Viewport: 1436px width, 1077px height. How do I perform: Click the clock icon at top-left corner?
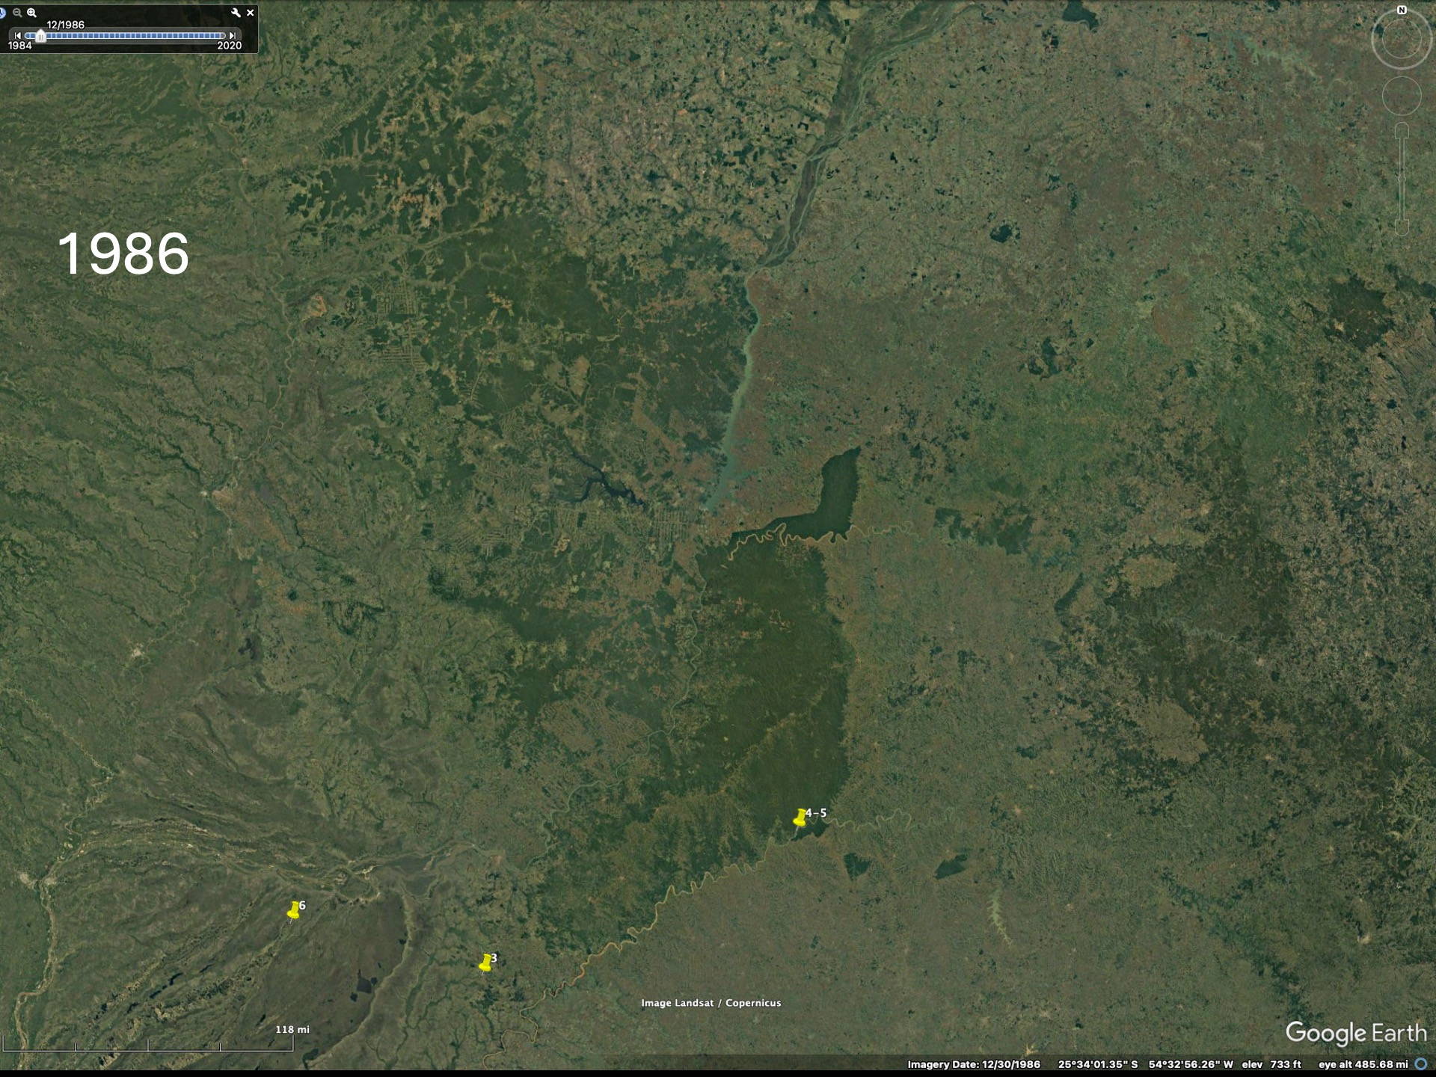[2, 13]
